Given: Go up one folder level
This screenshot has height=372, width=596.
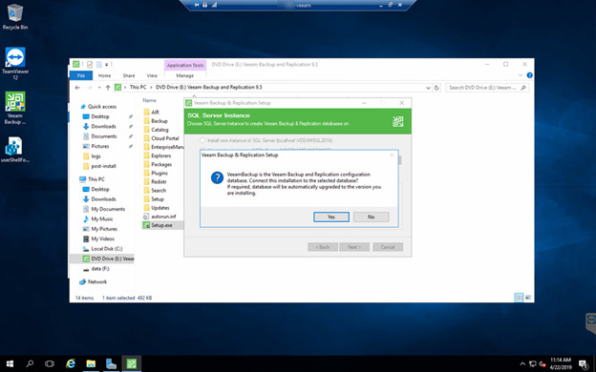Looking at the screenshot, I should coord(108,88).
